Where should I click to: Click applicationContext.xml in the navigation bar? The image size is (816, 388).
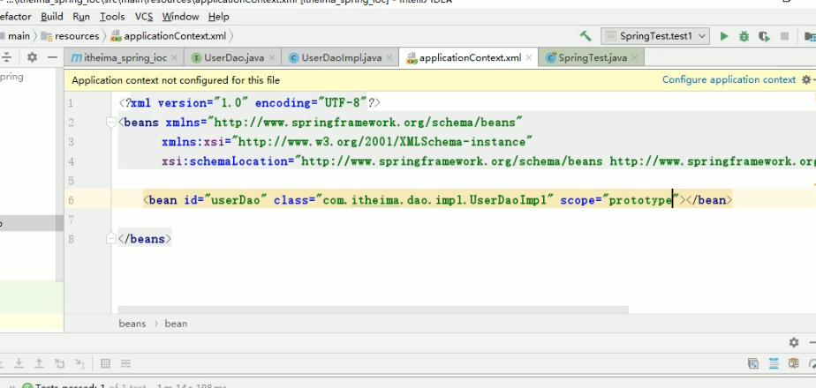(175, 36)
